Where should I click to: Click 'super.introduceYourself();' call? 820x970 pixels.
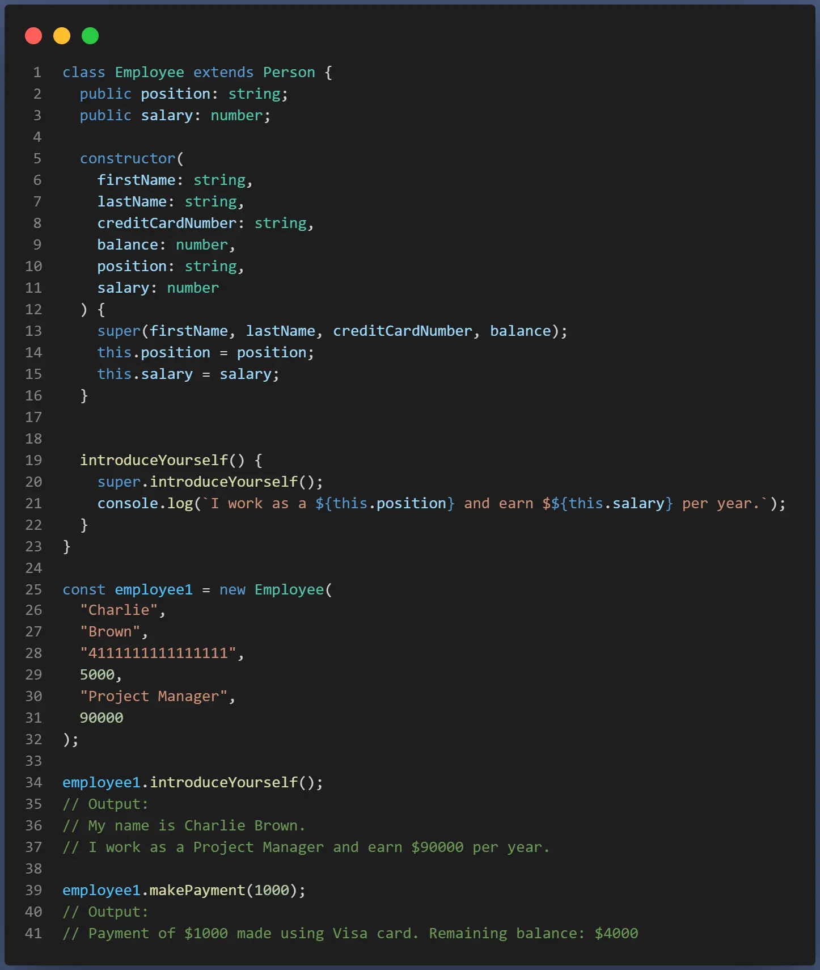point(210,482)
